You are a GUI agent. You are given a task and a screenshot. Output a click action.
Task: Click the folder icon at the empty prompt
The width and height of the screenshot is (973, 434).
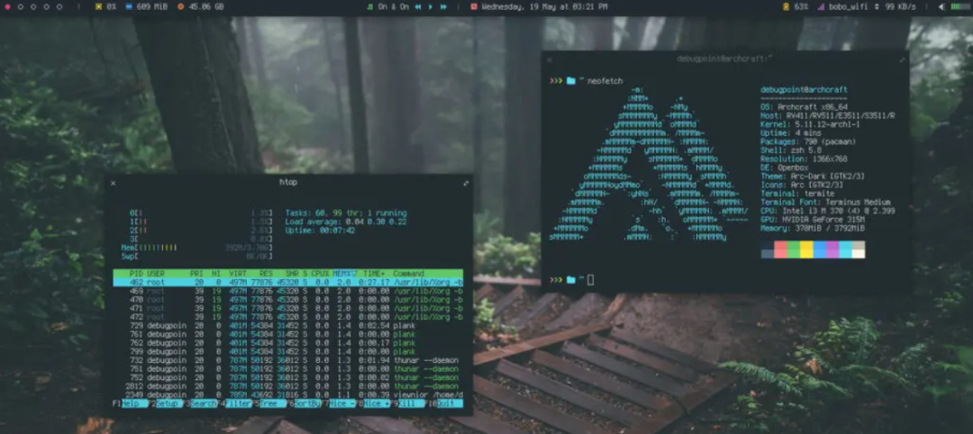click(x=571, y=280)
